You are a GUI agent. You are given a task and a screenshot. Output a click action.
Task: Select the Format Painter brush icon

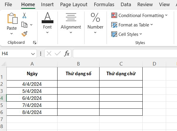[24, 34]
